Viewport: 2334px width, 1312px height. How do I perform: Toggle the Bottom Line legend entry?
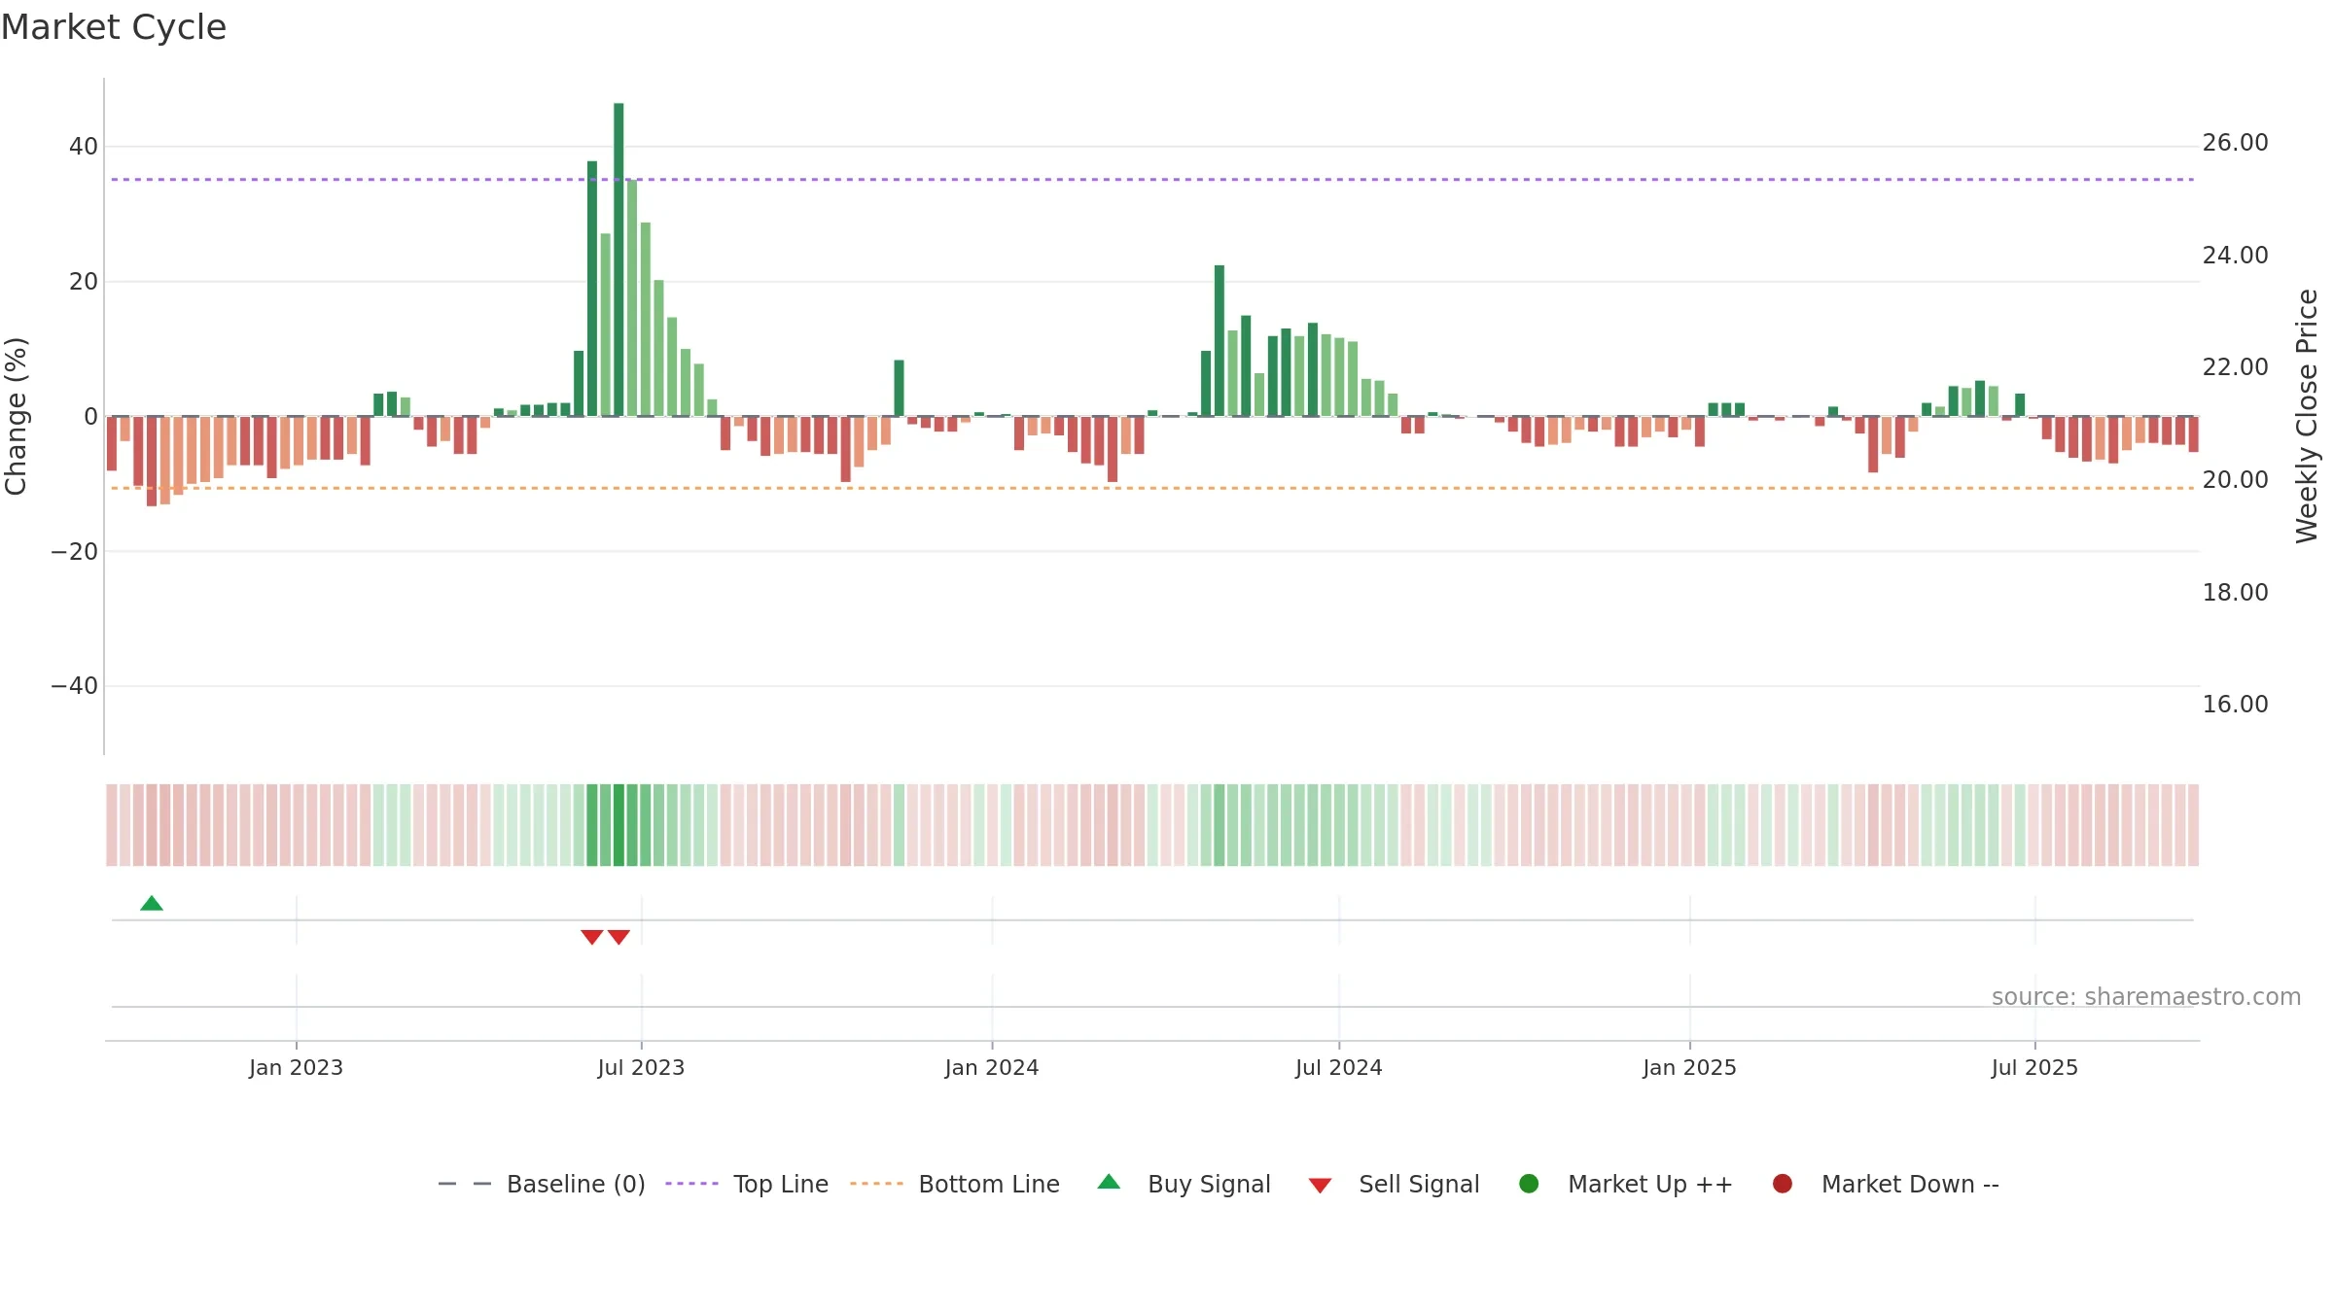tap(955, 1184)
